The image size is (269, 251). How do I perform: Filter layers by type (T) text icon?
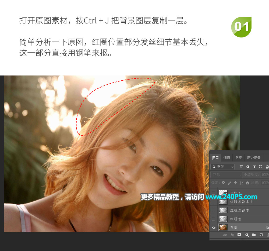[x=254, y=167]
